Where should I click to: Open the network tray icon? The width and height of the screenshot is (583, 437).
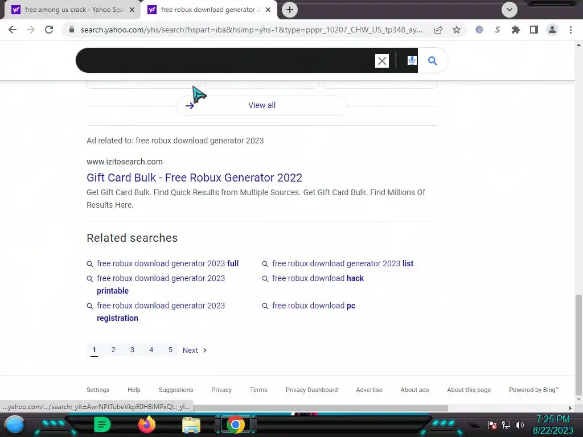coord(506,424)
